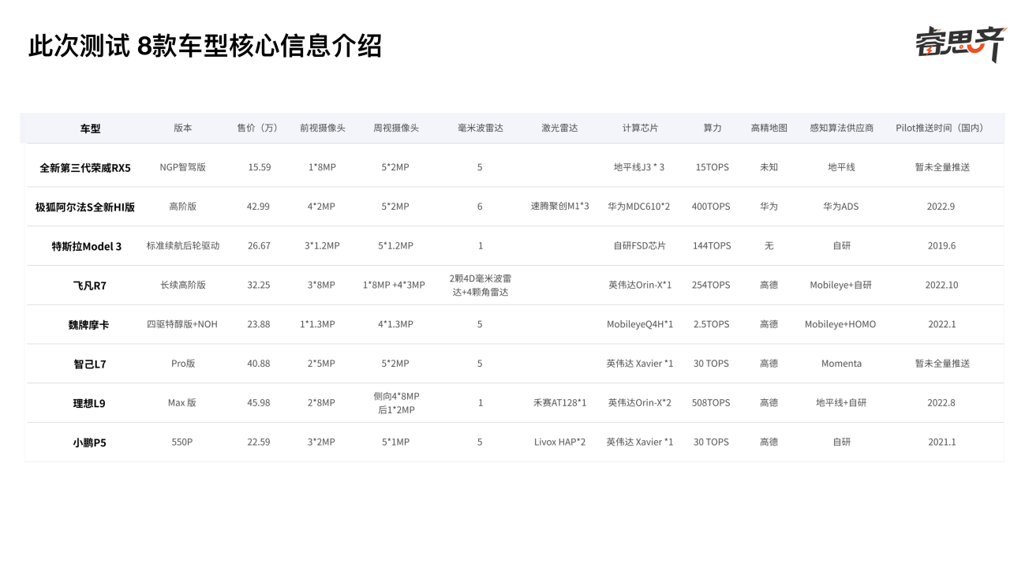
Task: Click the 全新第三代荣威RX5 row name
Action: point(85,168)
